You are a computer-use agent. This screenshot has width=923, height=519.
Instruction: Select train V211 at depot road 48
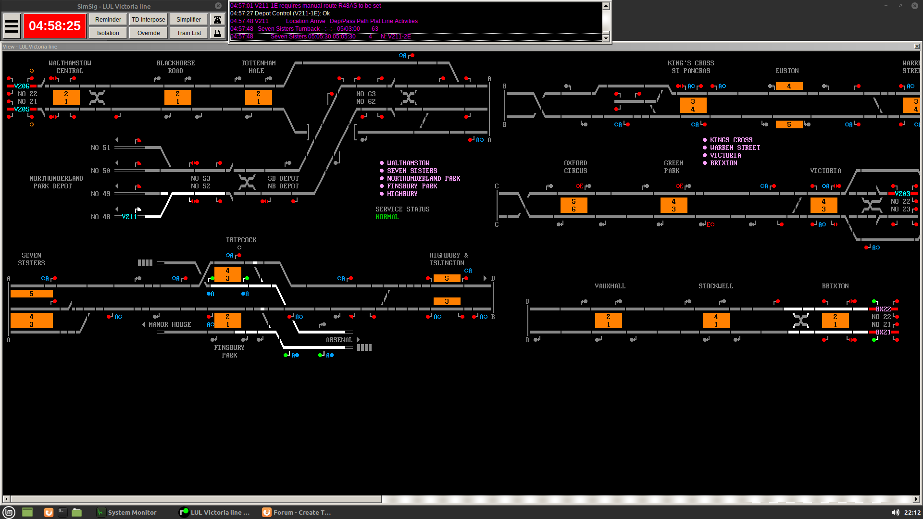(x=129, y=217)
